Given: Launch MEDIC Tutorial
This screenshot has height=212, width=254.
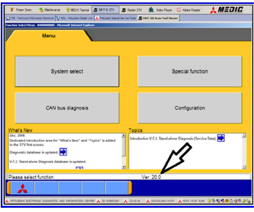Looking at the screenshot, I should [78, 10].
